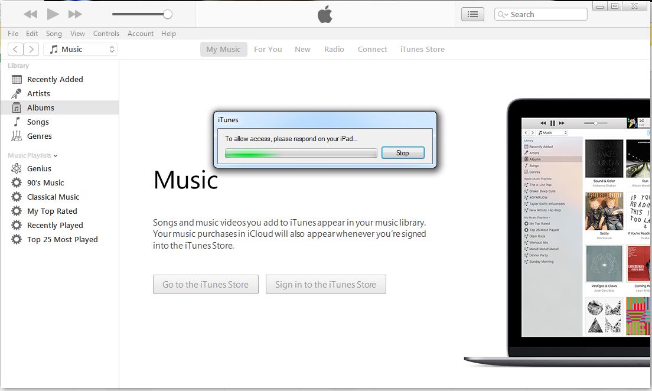Go forward with the right arrow button
This screenshot has height=391, width=652.
(31, 49)
